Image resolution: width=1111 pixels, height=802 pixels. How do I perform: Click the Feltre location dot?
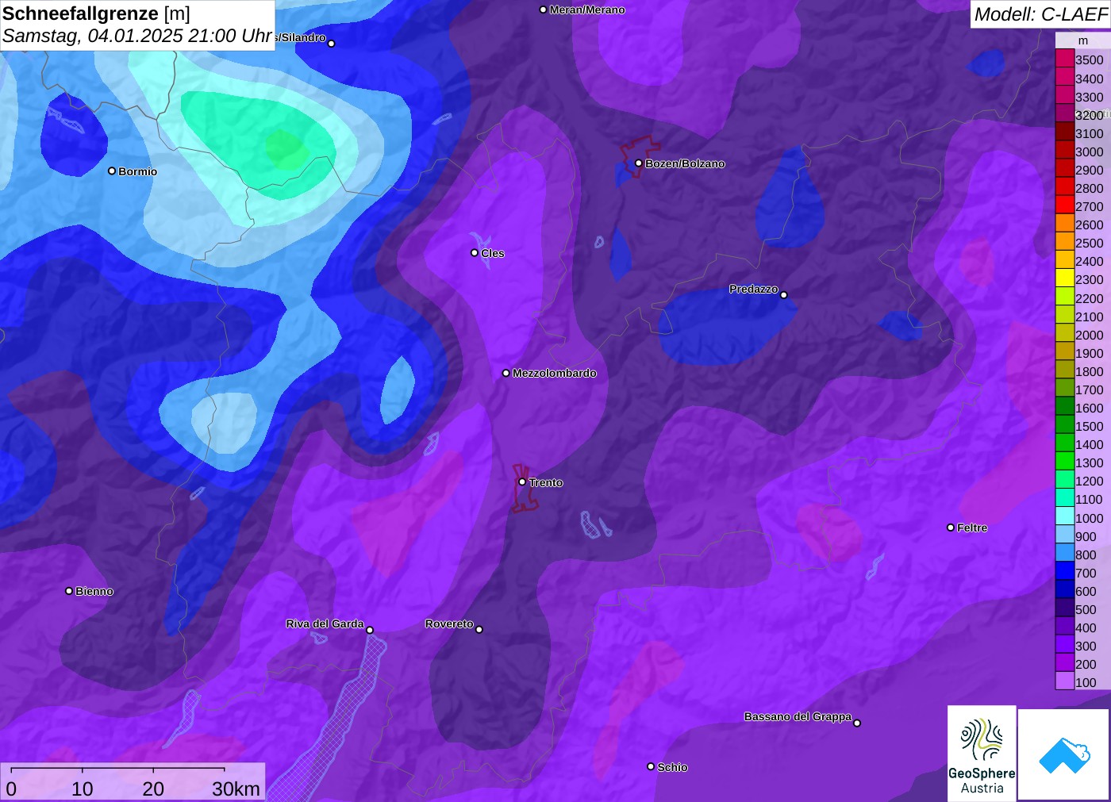pos(951,528)
